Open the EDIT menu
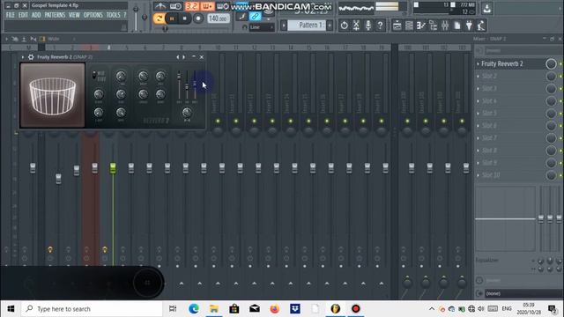The width and height of the screenshot is (564, 317). coord(23,15)
